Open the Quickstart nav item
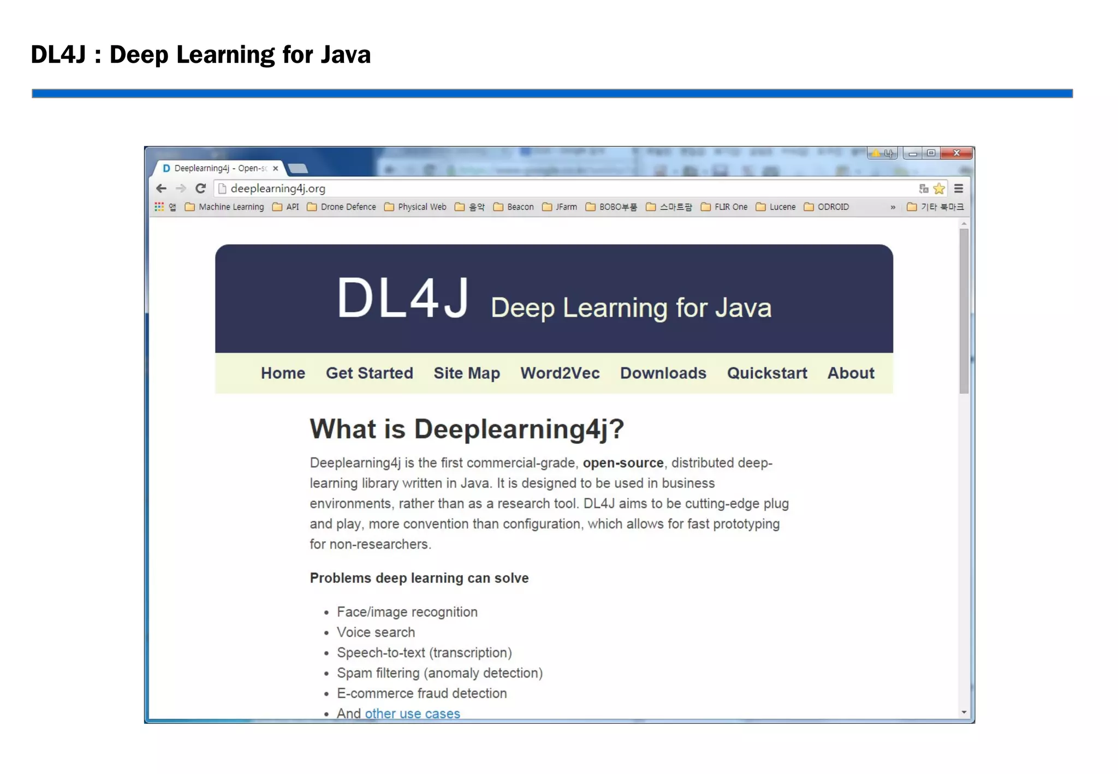 tap(767, 373)
